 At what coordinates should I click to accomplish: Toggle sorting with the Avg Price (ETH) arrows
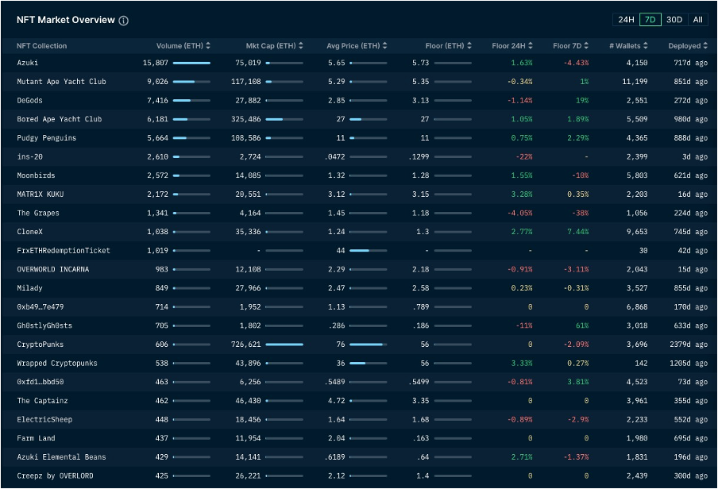point(384,46)
